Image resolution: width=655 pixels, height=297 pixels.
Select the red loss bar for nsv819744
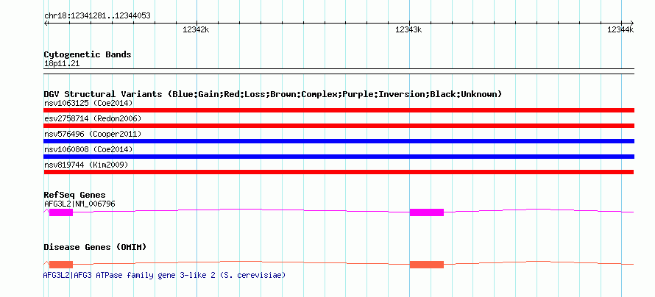339,172
